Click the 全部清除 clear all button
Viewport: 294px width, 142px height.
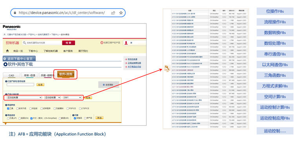[109, 85]
